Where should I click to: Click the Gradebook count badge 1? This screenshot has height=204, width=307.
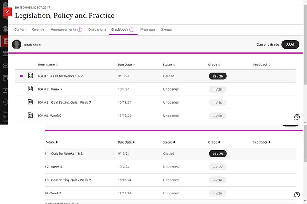tap(132, 29)
